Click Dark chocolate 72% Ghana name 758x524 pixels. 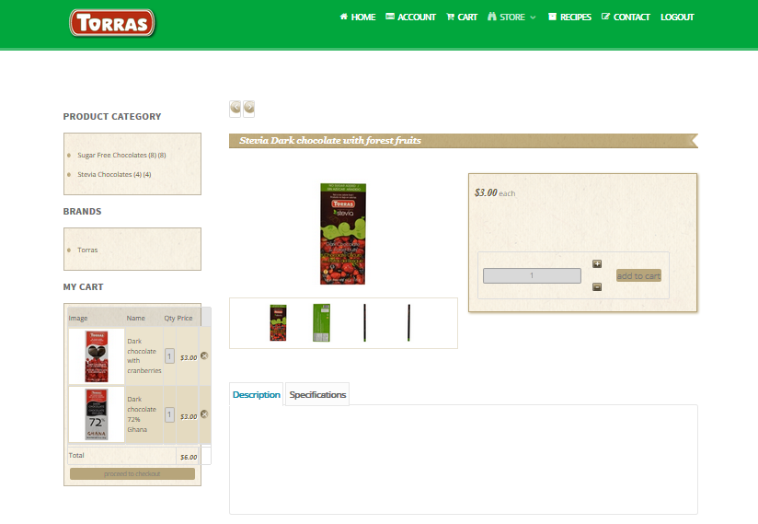(x=142, y=414)
